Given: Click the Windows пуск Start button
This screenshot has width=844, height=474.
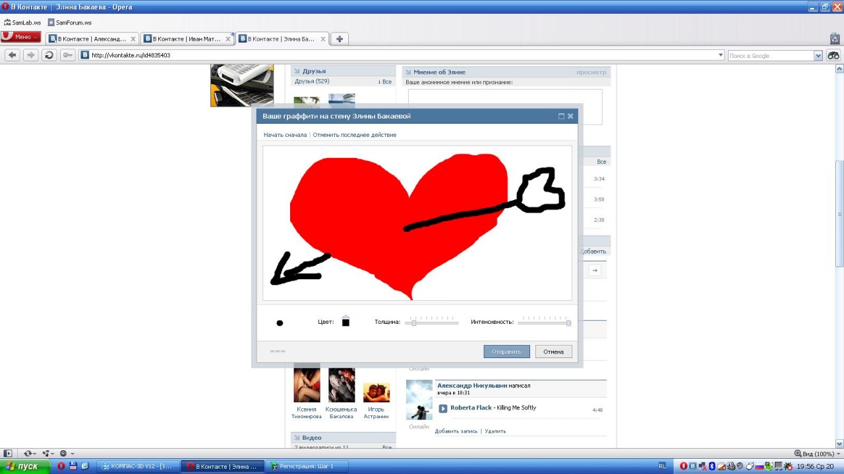Looking at the screenshot, I should [x=25, y=466].
